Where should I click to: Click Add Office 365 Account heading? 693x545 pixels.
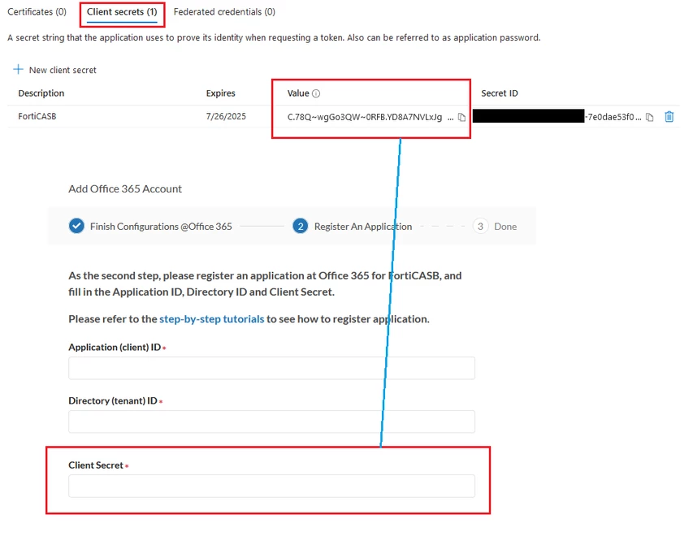tap(125, 188)
